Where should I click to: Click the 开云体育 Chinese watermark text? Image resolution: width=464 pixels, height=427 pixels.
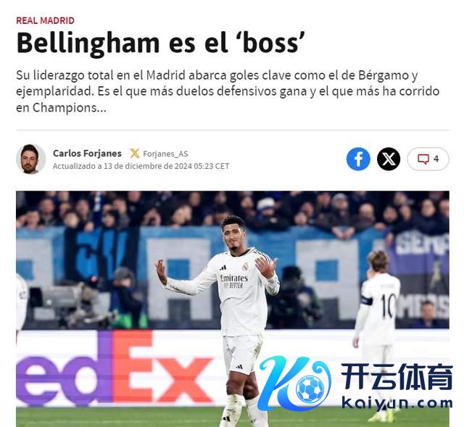click(397, 376)
